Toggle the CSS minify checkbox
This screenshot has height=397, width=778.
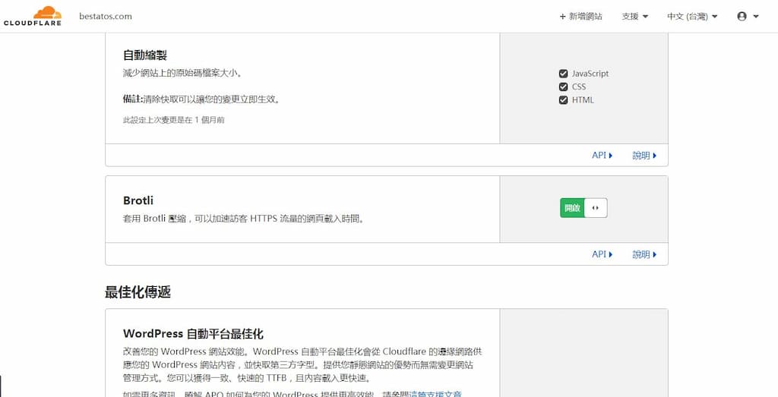click(x=563, y=87)
